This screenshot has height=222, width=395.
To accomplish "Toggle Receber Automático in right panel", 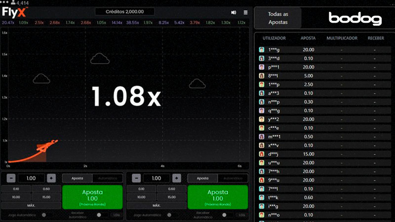I will (x=226, y=215).
